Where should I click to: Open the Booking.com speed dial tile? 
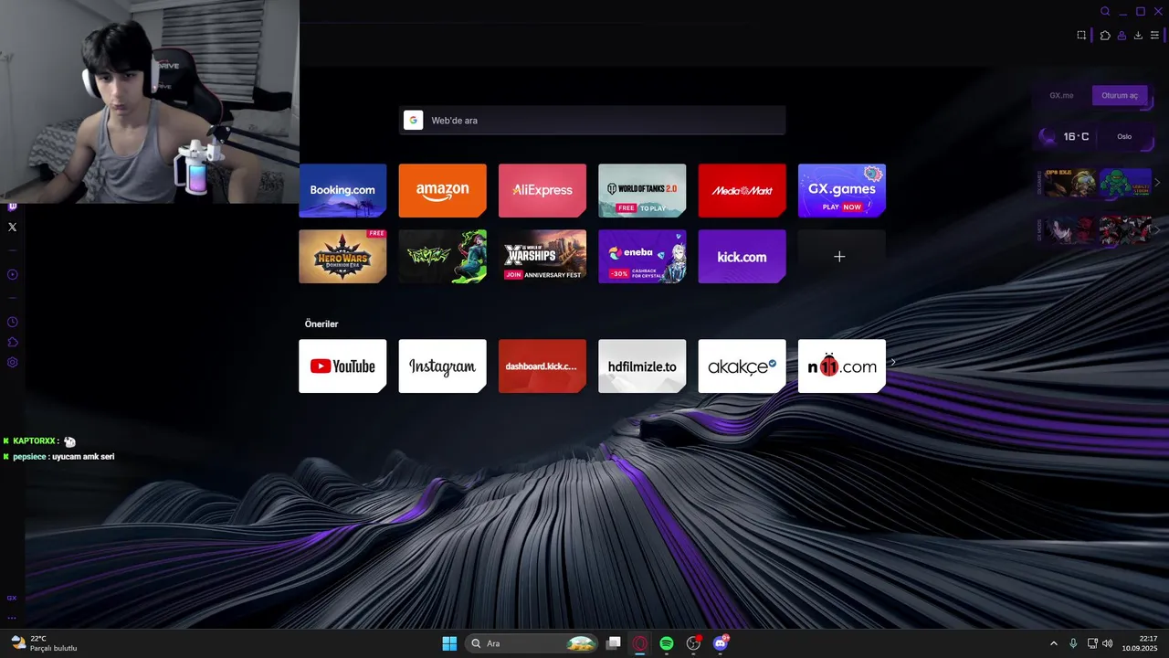click(x=342, y=190)
